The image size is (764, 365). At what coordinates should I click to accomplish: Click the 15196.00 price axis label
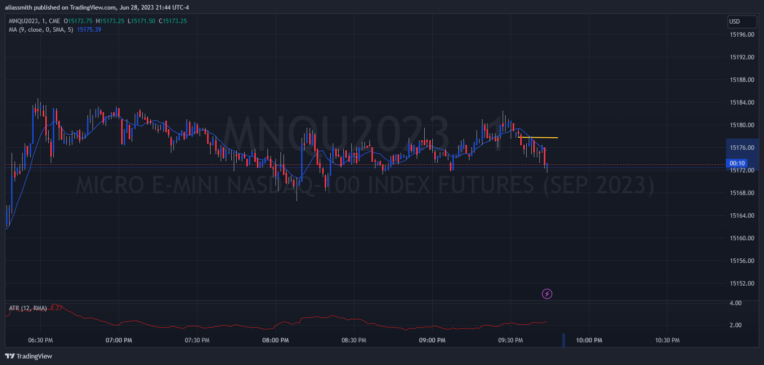coord(742,35)
